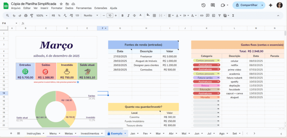Decrease the font size
287x138 pixels.
[x=104, y=16]
